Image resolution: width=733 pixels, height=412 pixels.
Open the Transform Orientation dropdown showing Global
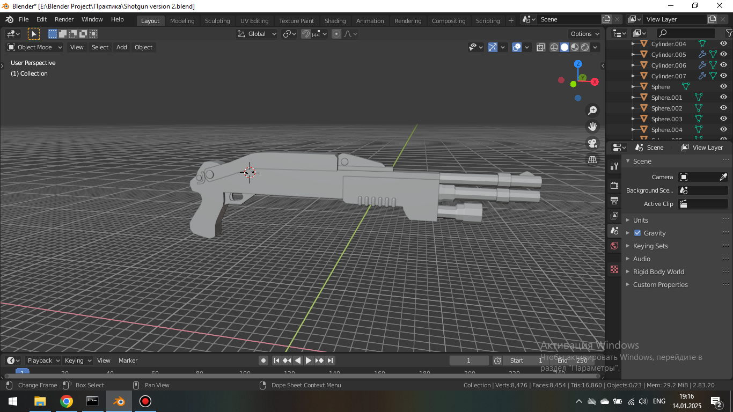(x=256, y=33)
